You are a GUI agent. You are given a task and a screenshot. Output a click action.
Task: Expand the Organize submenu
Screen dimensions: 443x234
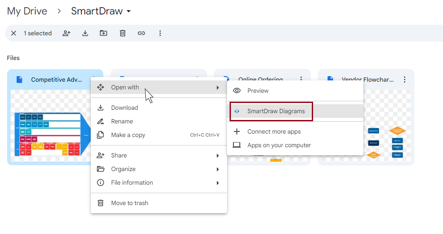[159, 169]
